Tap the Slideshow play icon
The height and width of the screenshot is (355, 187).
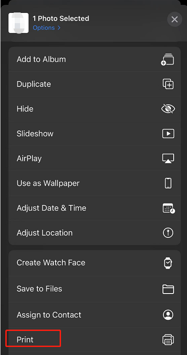tap(168, 134)
